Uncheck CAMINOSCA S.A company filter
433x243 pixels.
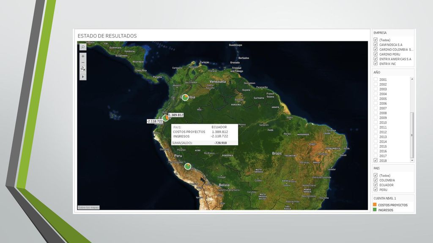375,44
